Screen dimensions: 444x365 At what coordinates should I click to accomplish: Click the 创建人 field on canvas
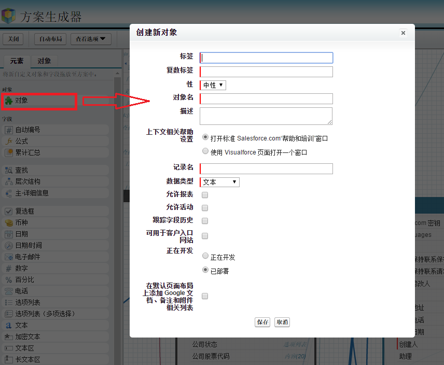click(408, 344)
